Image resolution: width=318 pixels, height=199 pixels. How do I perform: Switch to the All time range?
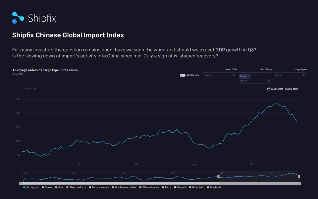(x=34, y=89)
